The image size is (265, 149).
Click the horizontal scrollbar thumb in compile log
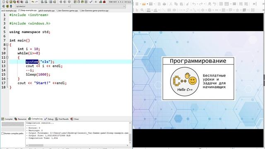pos(36,145)
